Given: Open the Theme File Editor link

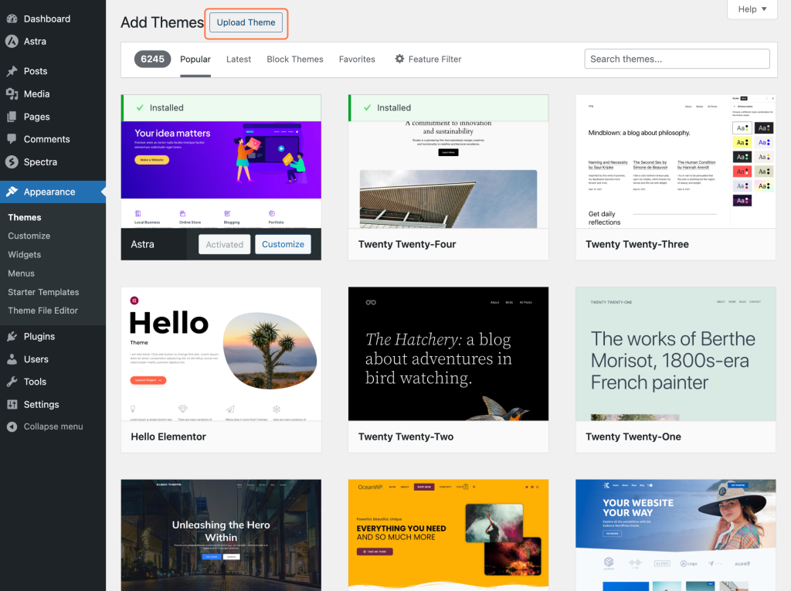Looking at the screenshot, I should (x=43, y=311).
